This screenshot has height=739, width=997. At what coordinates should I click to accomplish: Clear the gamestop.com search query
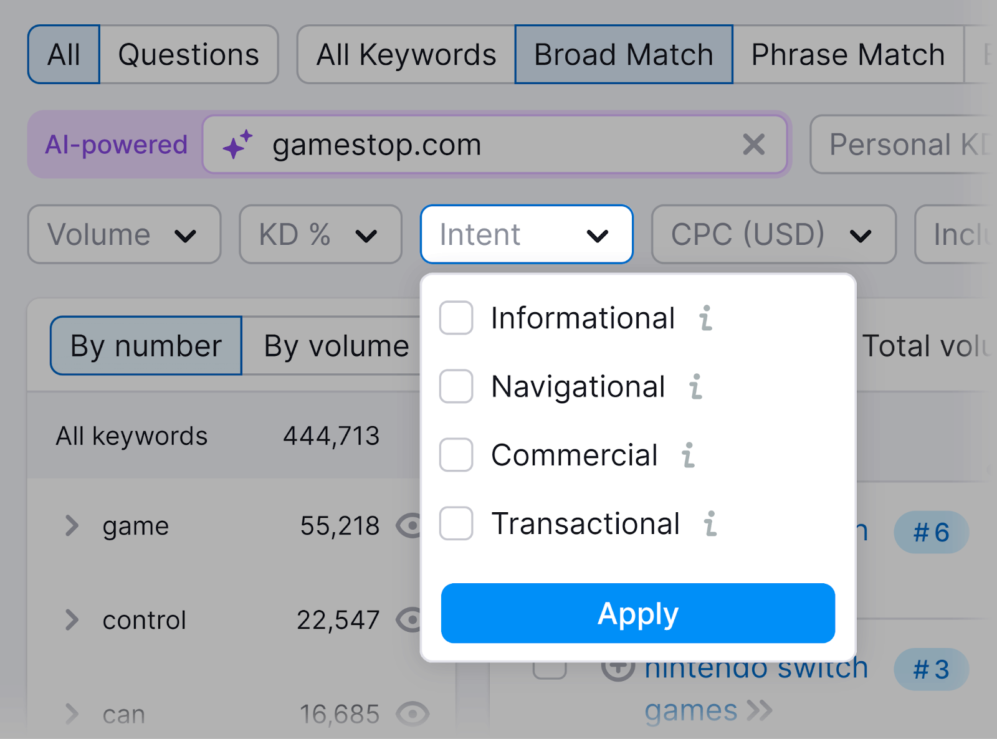point(754,145)
